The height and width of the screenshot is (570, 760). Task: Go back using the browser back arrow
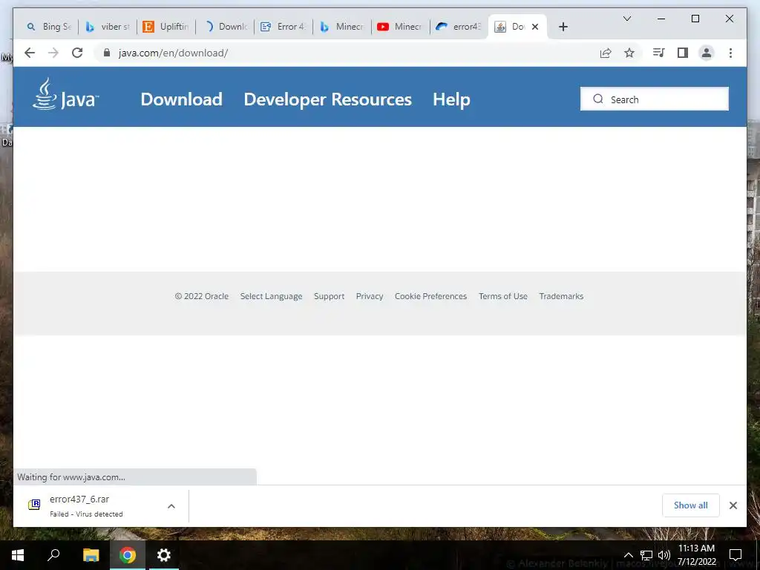point(30,53)
